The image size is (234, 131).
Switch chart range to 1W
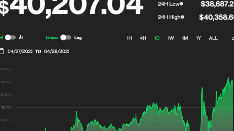coord(171,38)
